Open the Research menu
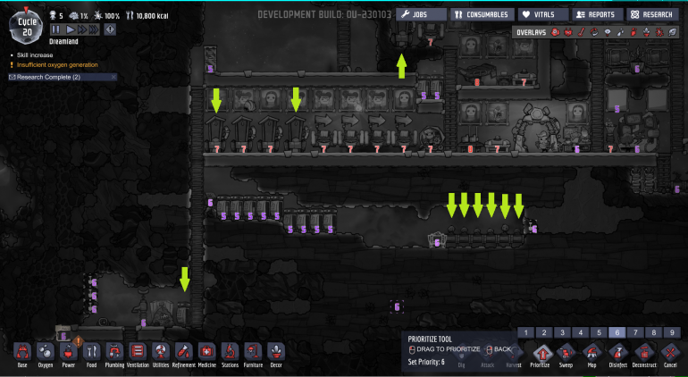 click(x=652, y=14)
